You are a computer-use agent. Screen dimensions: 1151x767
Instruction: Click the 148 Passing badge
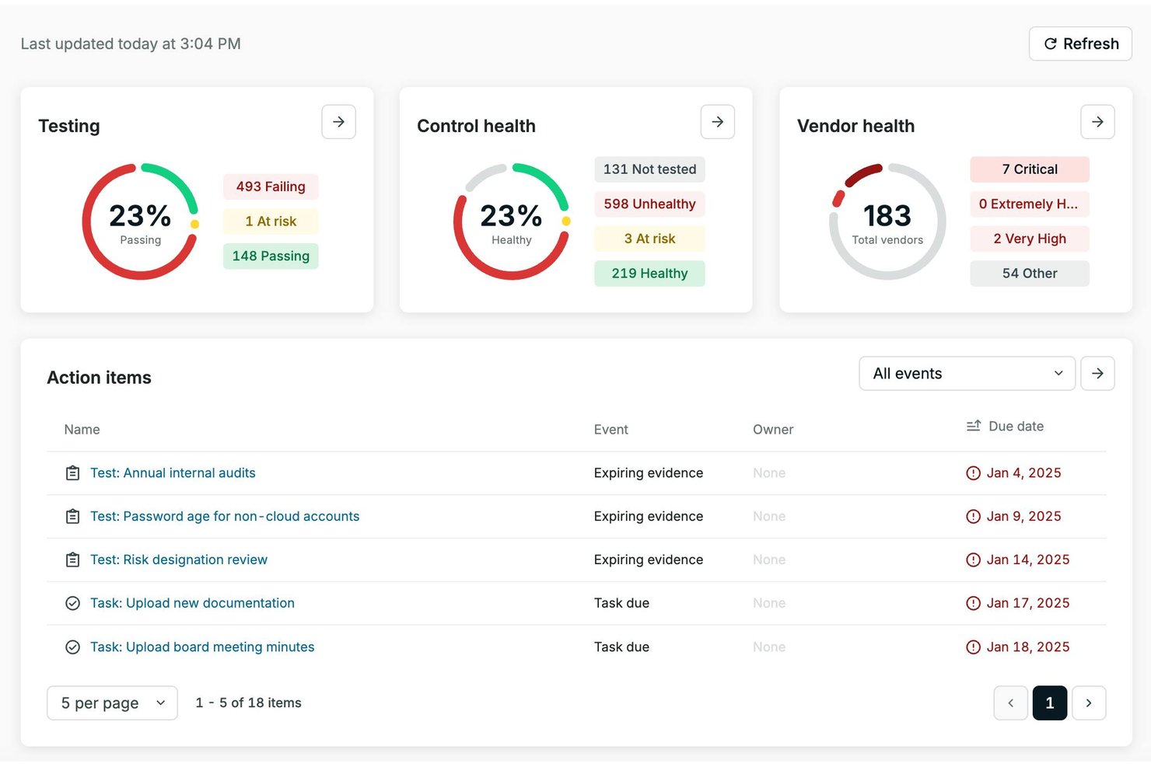[271, 256]
